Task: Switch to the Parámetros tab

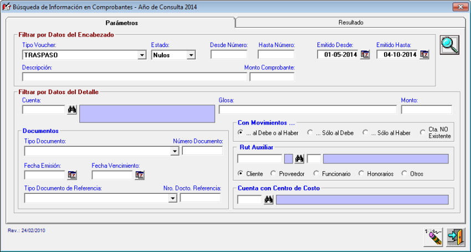Action: (x=121, y=23)
